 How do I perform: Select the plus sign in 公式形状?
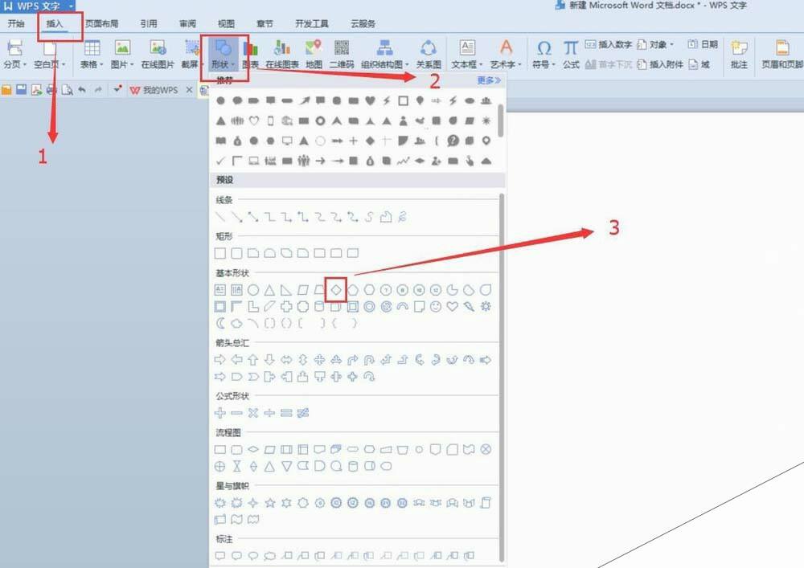point(219,413)
